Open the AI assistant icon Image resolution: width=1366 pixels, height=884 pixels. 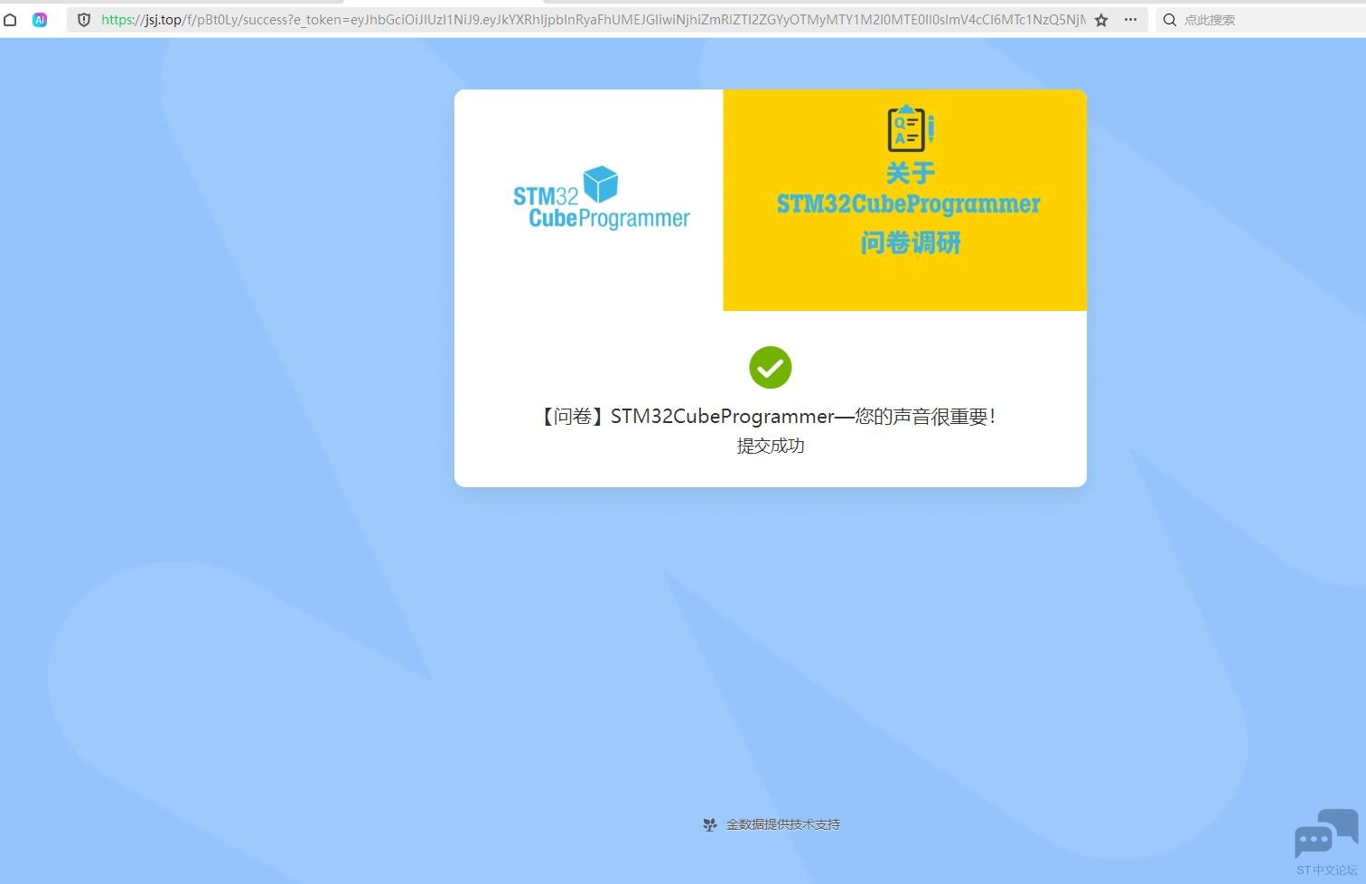coord(40,19)
